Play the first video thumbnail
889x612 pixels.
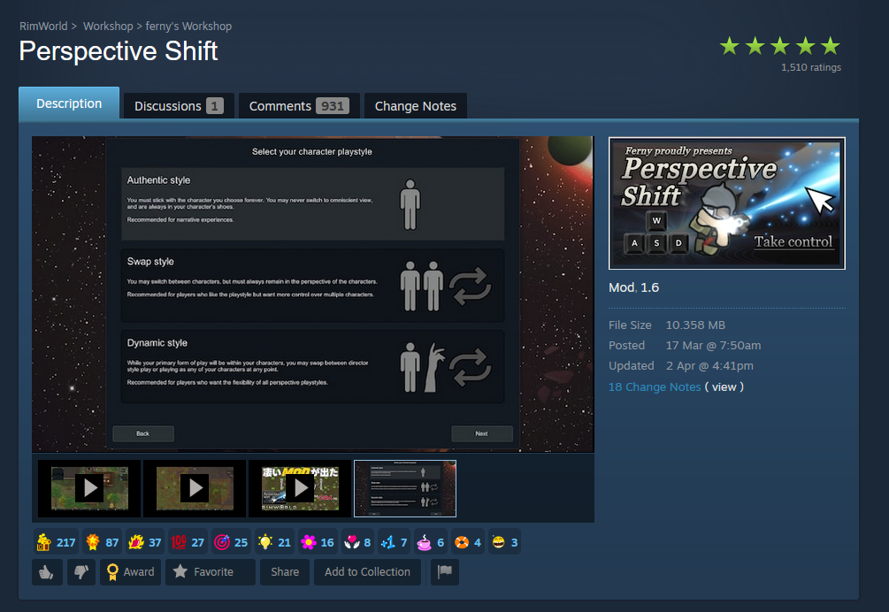click(89, 488)
